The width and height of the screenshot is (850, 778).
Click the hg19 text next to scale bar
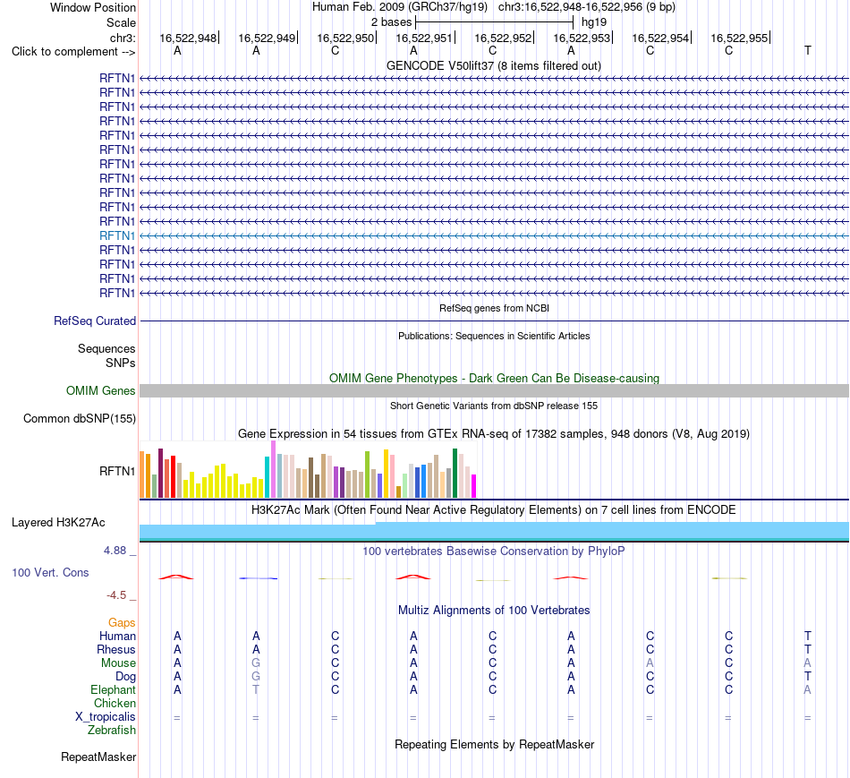[594, 22]
